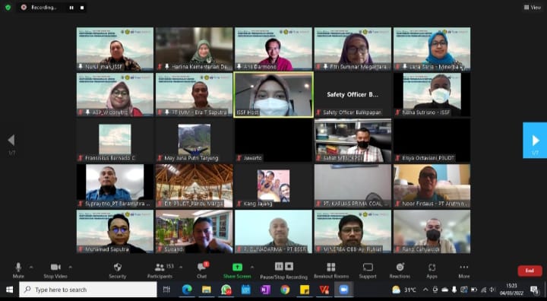Select Fransiskus Bernadi tile
Image resolution: width=547 pixels, height=301 pixels.
[115, 140]
